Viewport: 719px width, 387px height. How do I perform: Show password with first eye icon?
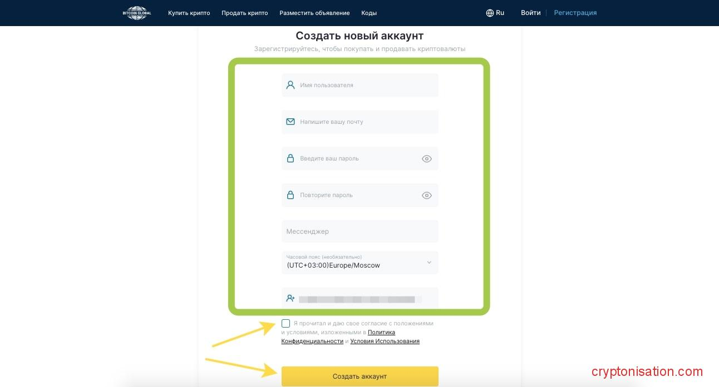427,159
